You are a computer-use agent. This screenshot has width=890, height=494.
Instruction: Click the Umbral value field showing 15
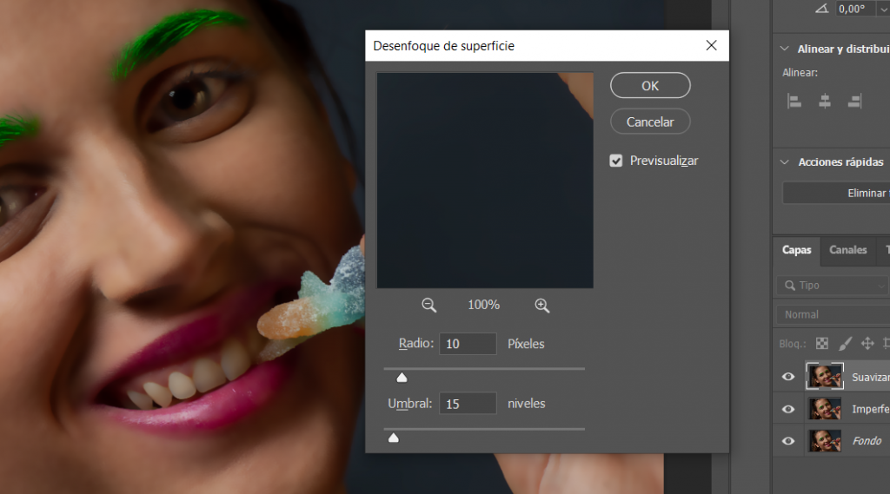[x=468, y=404]
